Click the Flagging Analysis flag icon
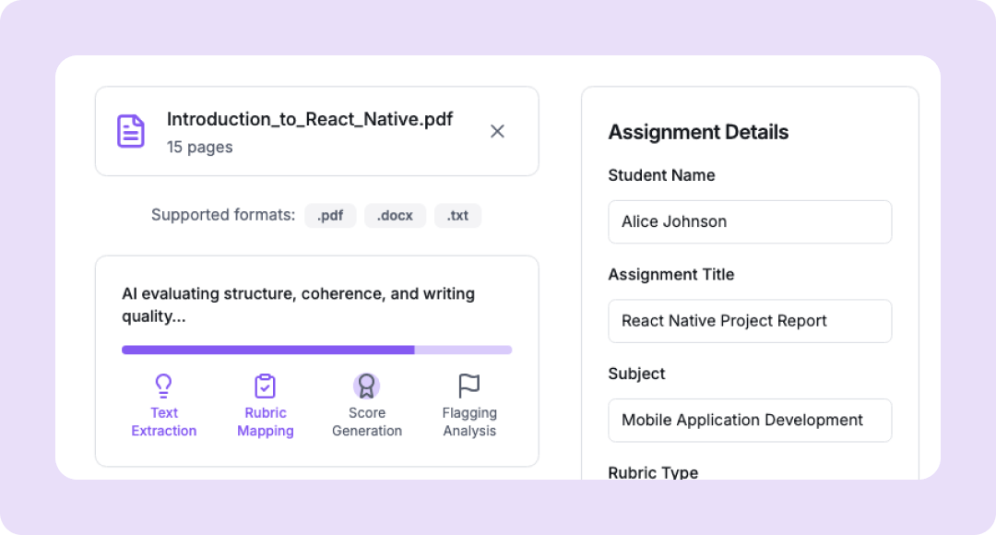The image size is (996, 535). pos(469,386)
